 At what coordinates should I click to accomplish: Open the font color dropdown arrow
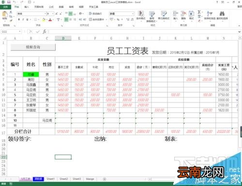click(53, 20)
